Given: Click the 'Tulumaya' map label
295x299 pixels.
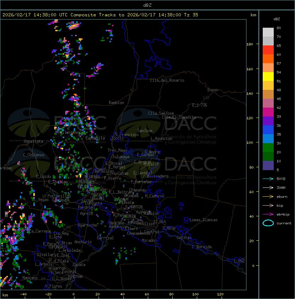Looking at the screenshot, I should [121, 157].
